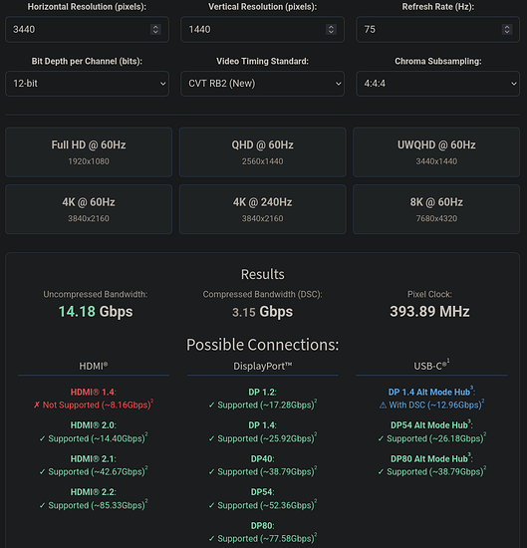Screen dimensions: 527x548
Task: Open the Bit Depth per Channel dropdown
Action: pos(87,84)
